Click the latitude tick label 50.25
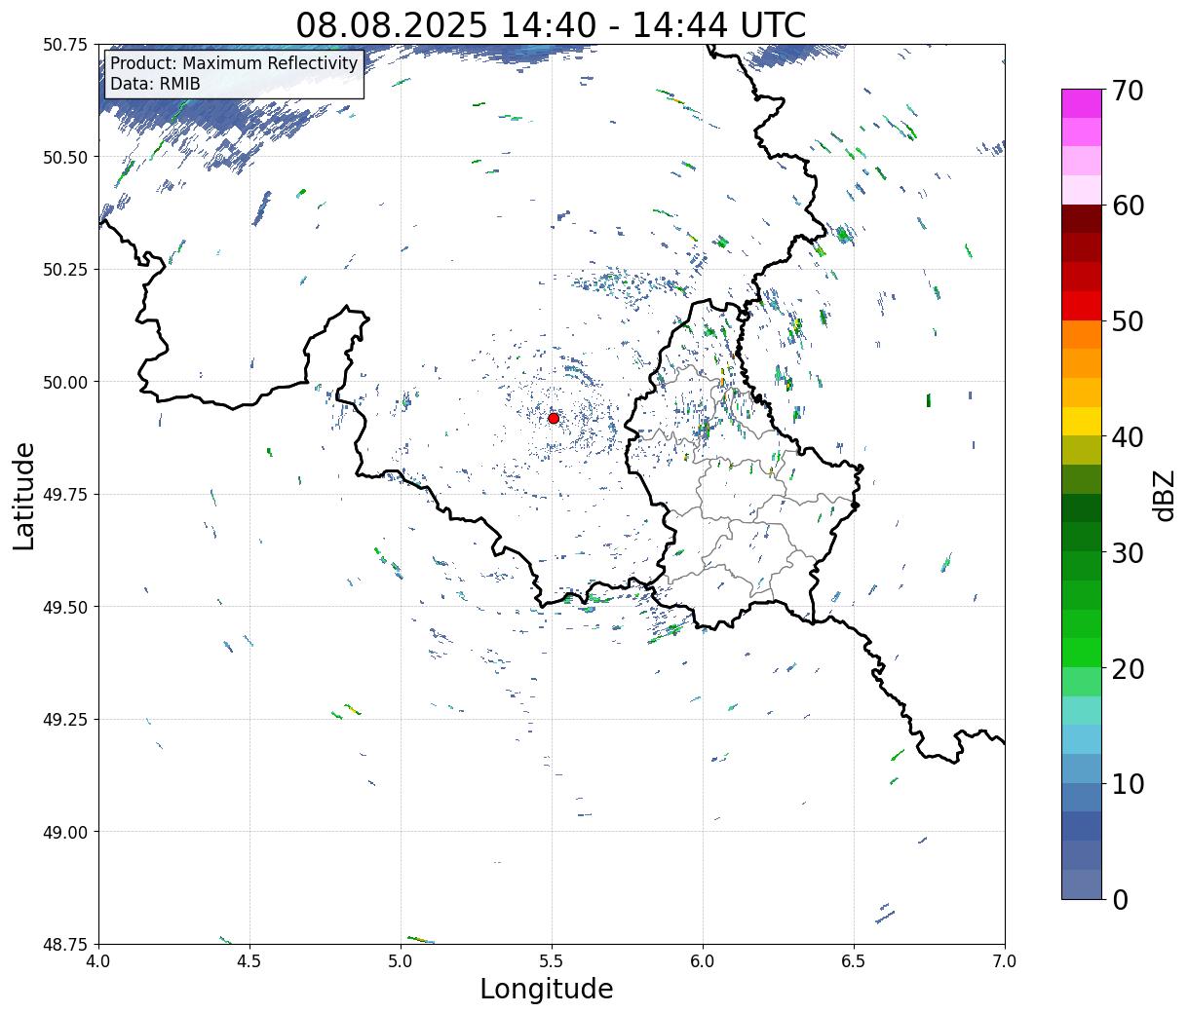The image size is (1188, 1013). coord(65,269)
